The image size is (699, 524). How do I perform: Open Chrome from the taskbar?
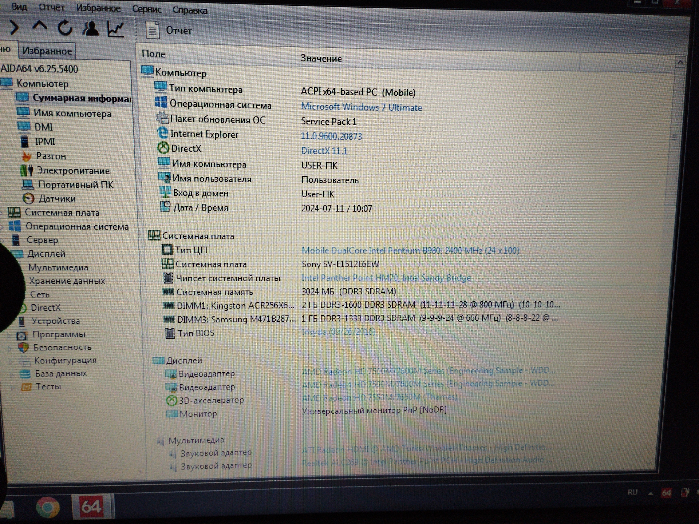pos(48,508)
